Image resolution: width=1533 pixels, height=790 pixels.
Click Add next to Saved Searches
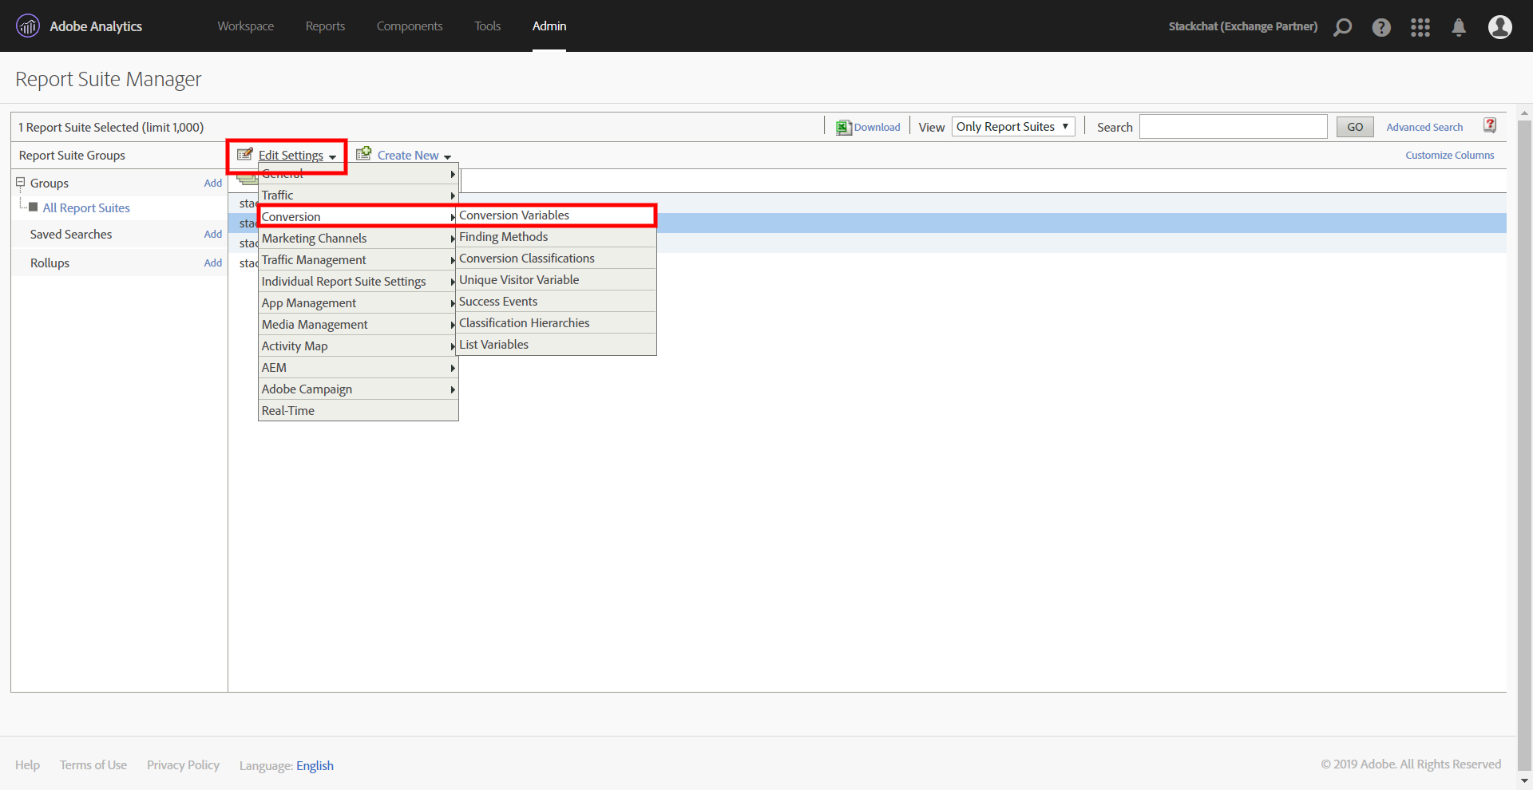pos(213,235)
